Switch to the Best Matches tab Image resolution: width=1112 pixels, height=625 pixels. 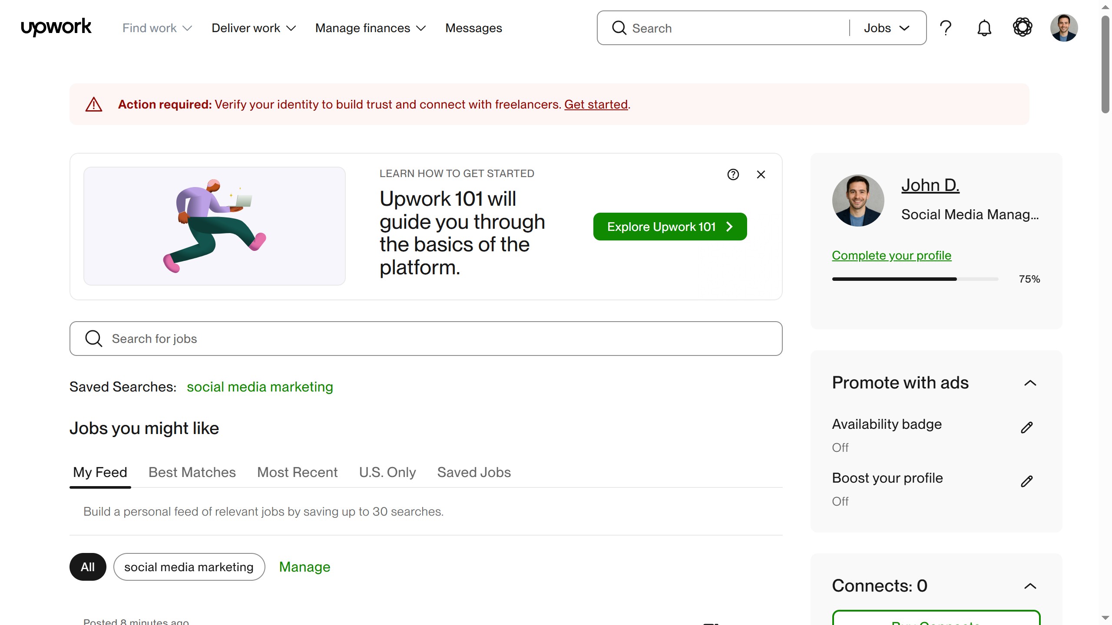(192, 472)
